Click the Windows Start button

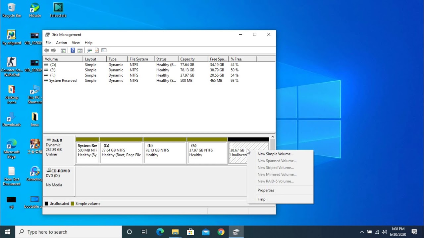8,232
